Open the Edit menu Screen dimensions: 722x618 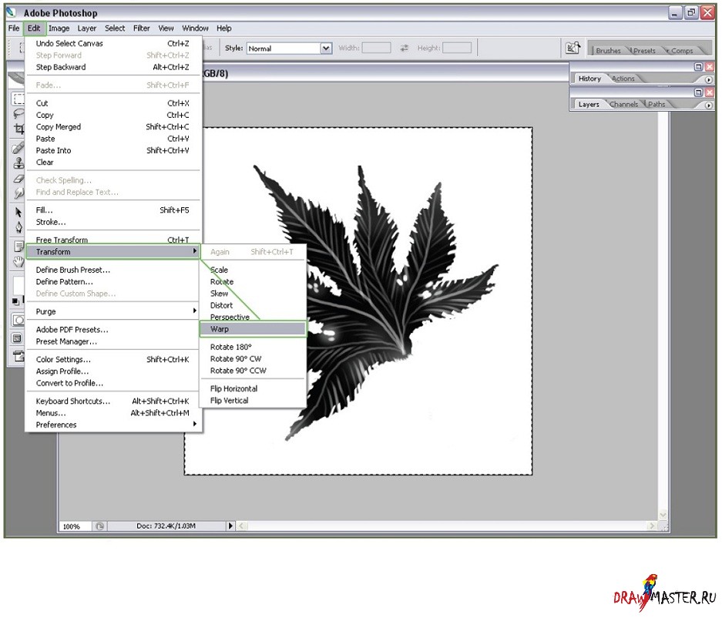click(34, 28)
